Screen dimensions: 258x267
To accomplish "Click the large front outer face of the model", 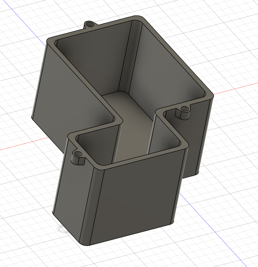I will tap(139, 199).
